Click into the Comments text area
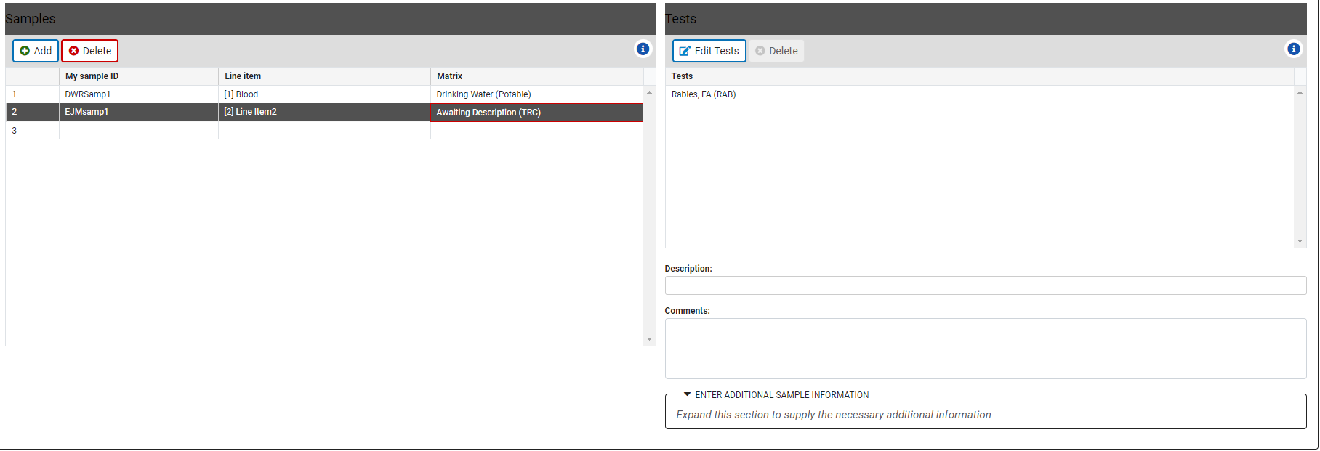1320x451 pixels. (985, 349)
